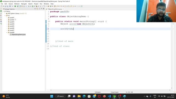Click the 'Smart Insert' status bar entry
176x99 pixels.
pyautogui.click(x=115, y=92)
